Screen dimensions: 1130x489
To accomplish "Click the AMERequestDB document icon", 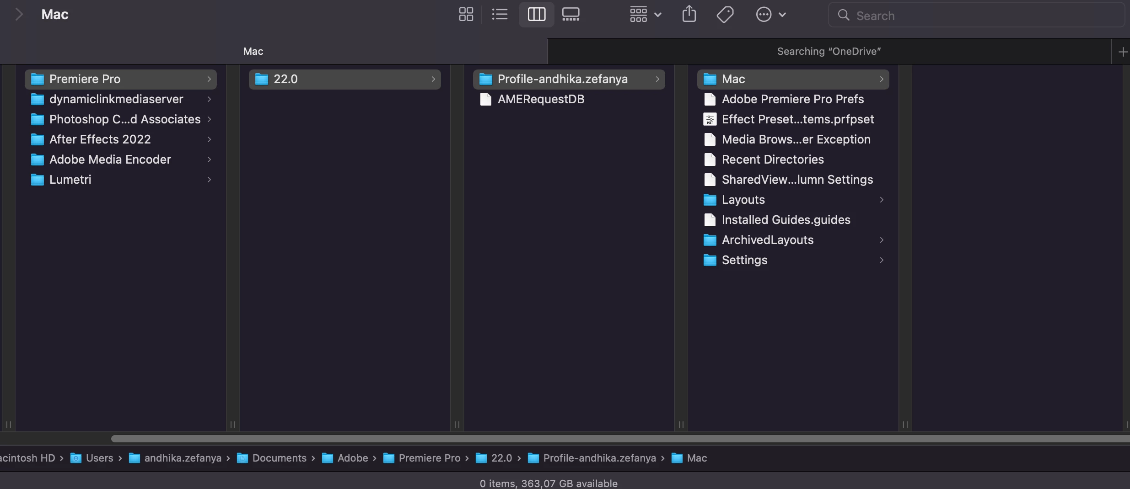I will pyautogui.click(x=485, y=99).
